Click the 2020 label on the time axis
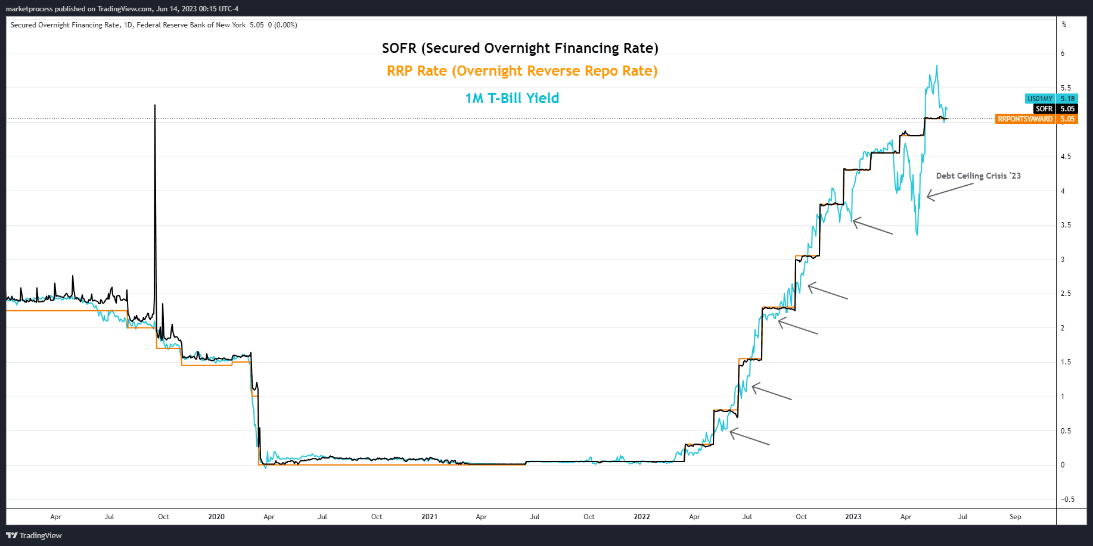 216,517
